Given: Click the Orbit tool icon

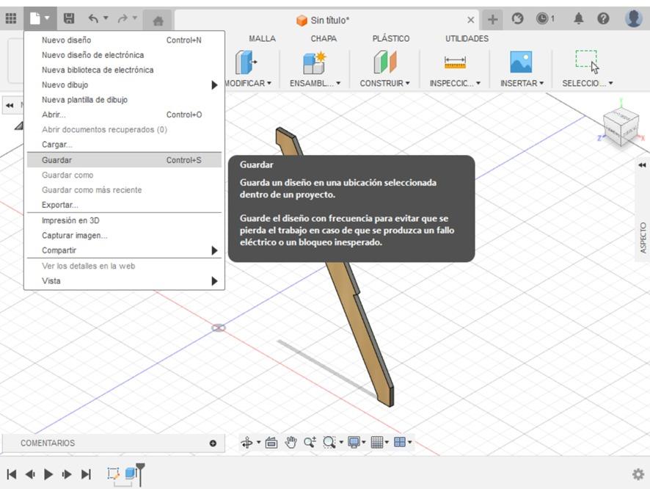Looking at the screenshot, I should [x=247, y=443].
